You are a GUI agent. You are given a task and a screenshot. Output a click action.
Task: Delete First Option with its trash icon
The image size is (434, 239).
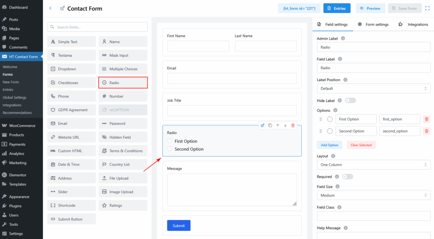(426, 119)
